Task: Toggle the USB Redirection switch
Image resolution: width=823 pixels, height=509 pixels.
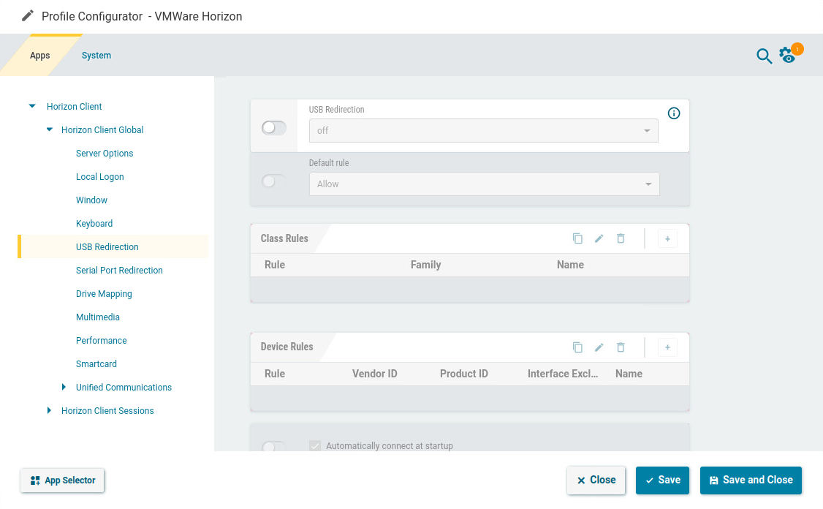Action: 274,128
